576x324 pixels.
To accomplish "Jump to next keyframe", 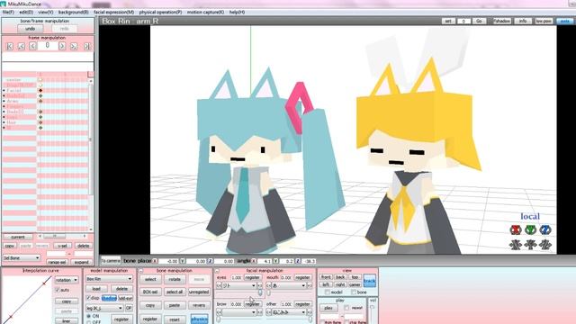I will (x=74, y=46).
